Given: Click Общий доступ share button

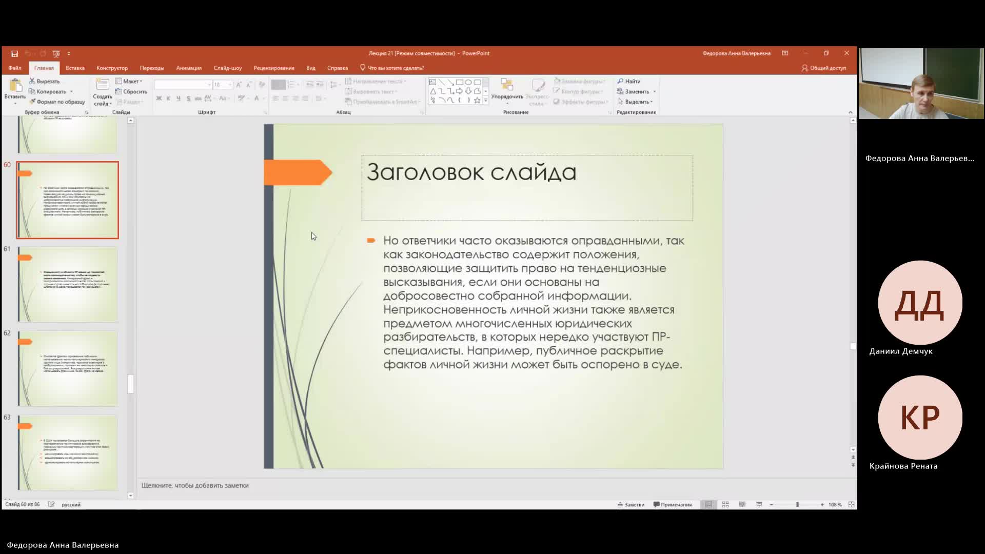Looking at the screenshot, I should [824, 68].
